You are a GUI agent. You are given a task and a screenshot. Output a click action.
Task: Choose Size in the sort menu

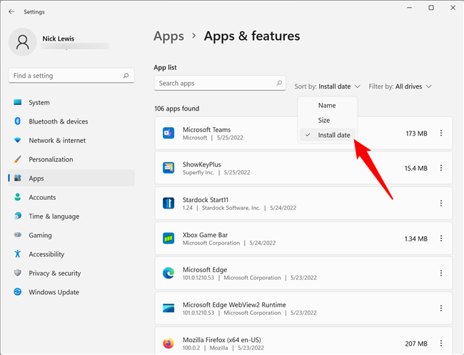(x=327, y=120)
